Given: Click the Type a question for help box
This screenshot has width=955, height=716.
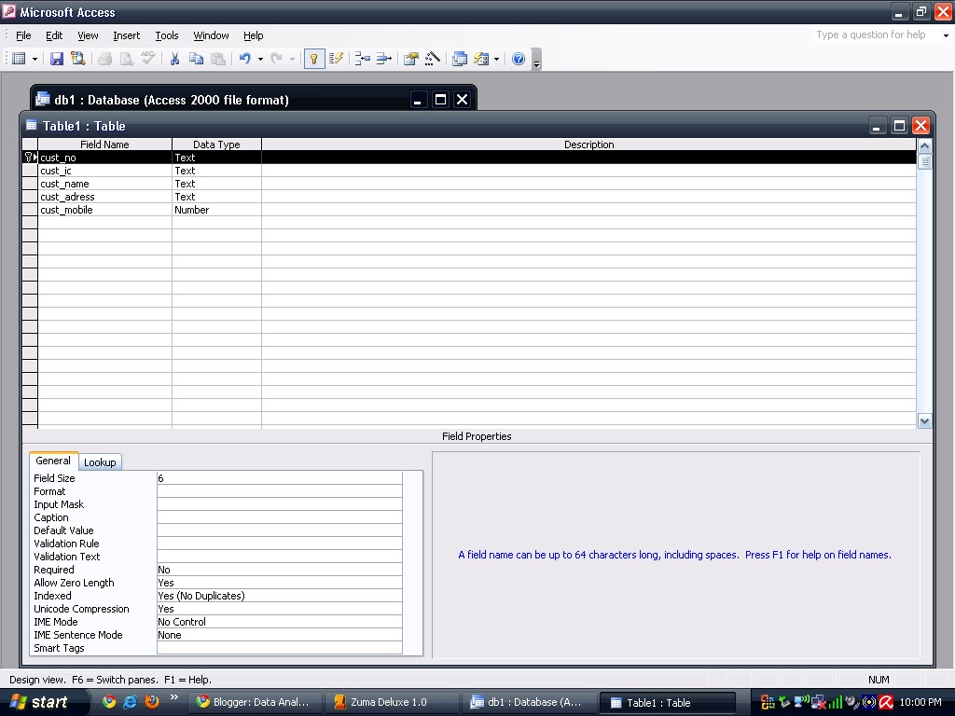Looking at the screenshot, I should 875,35.
